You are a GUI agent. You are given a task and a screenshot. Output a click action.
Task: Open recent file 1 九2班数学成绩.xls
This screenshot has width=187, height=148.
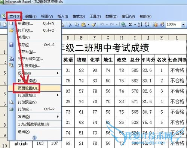[x=34, y=124]
